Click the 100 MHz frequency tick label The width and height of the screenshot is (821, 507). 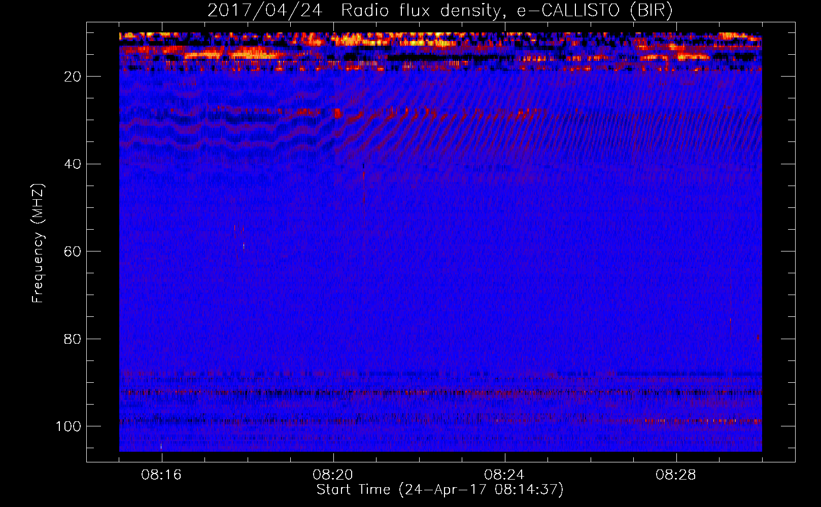point(69,426)
